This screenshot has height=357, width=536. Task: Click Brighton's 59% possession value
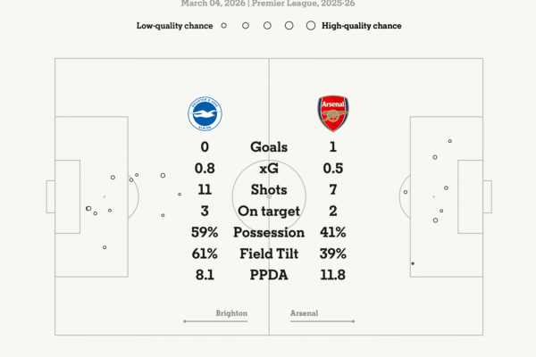pos(205,232)
